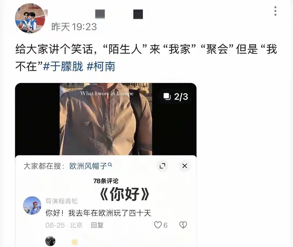Open 导演程青松 username
Image resolution: width=293 pixels, height=247 pixels.
click(x=62, y=201)
